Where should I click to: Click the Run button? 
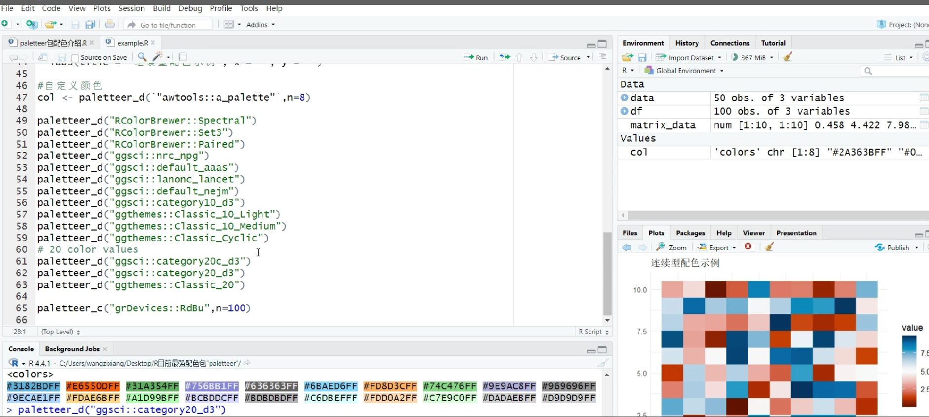tap(476, 57)
